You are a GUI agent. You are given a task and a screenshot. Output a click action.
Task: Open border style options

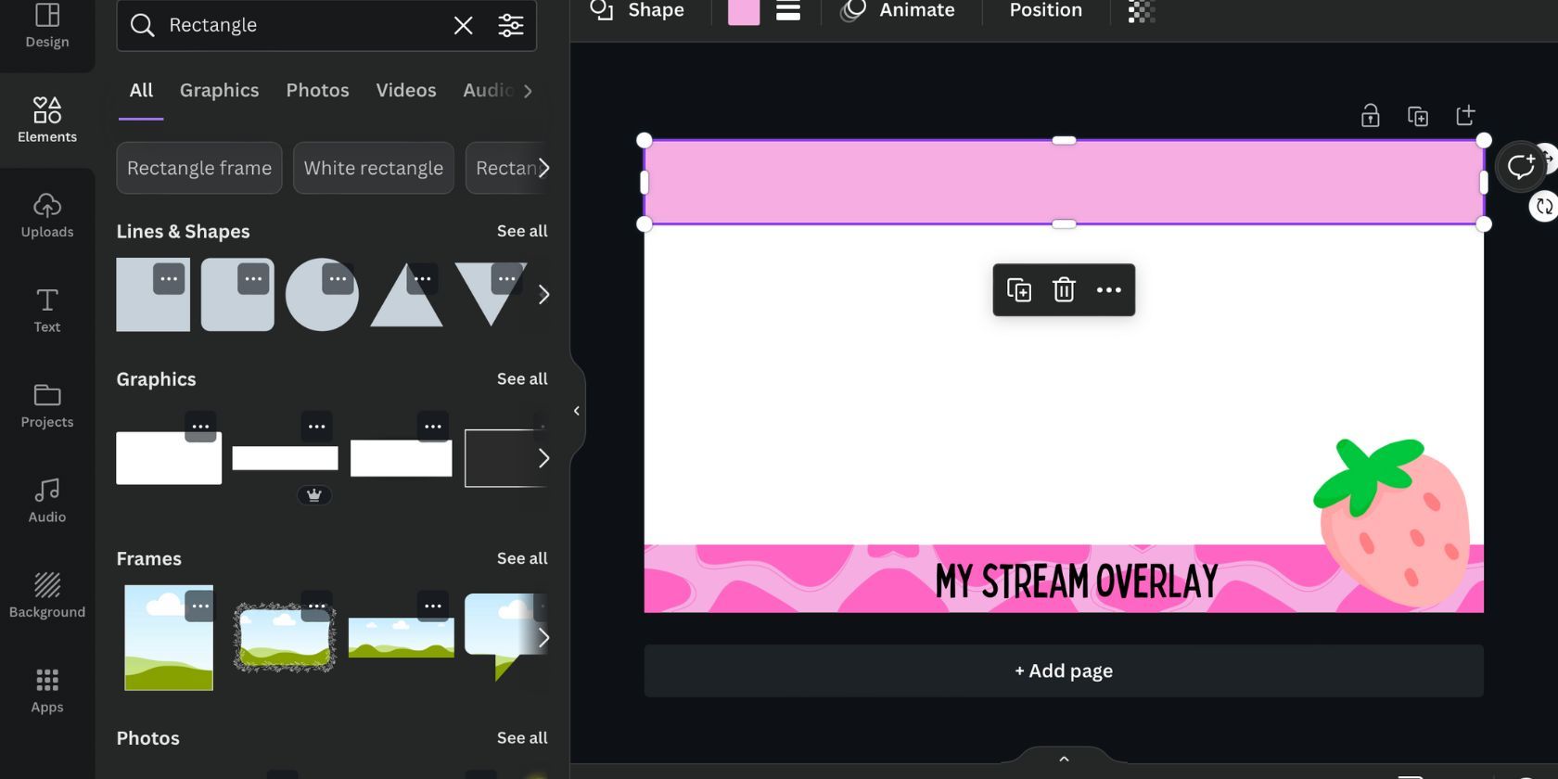[788, 11]
